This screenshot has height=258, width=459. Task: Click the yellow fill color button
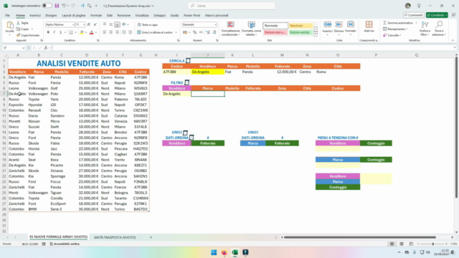[82, 32]
